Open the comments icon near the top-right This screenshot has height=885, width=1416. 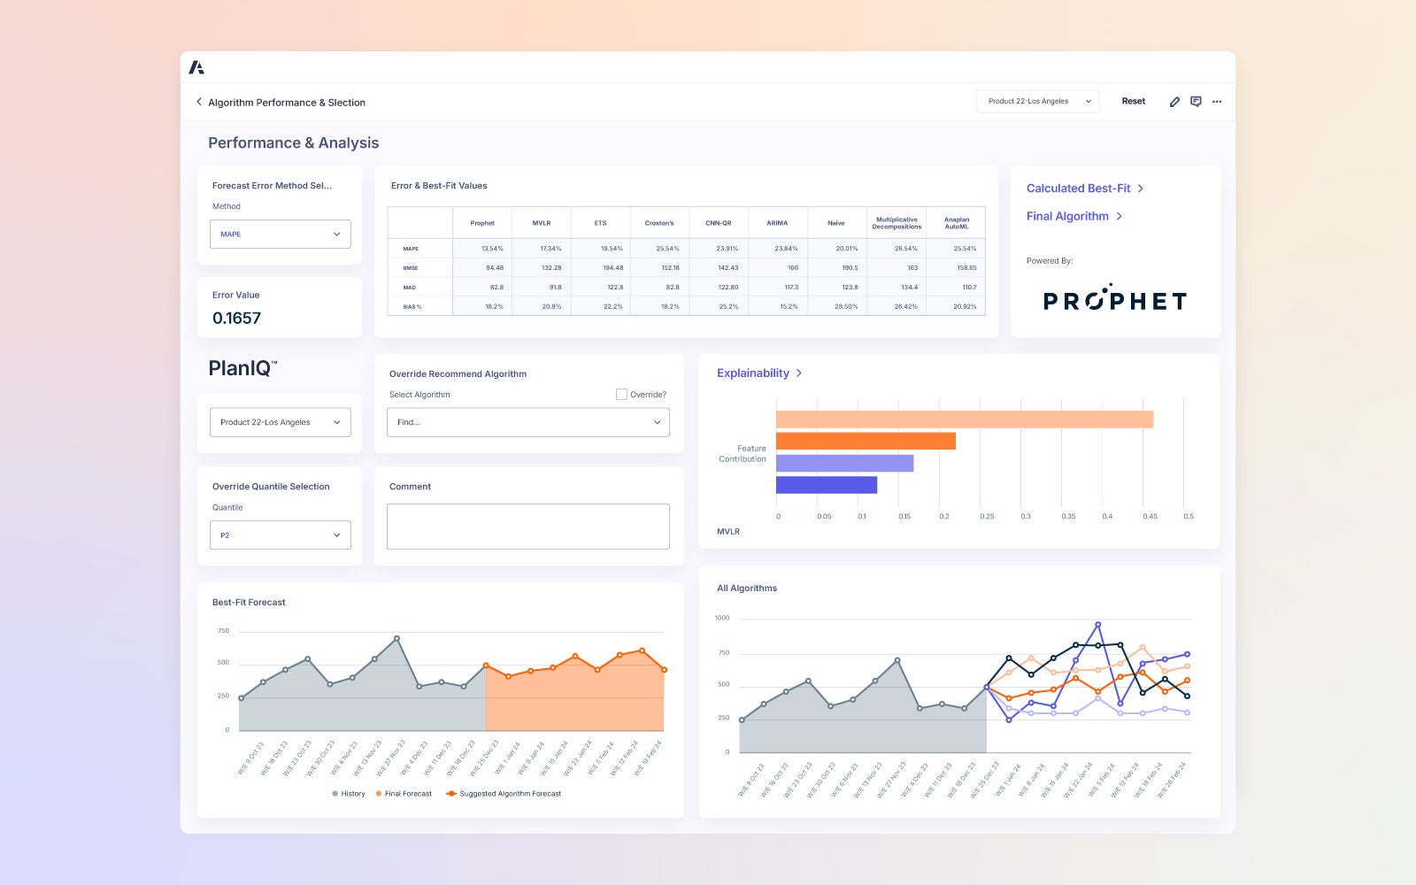[x=1196, y=102]
